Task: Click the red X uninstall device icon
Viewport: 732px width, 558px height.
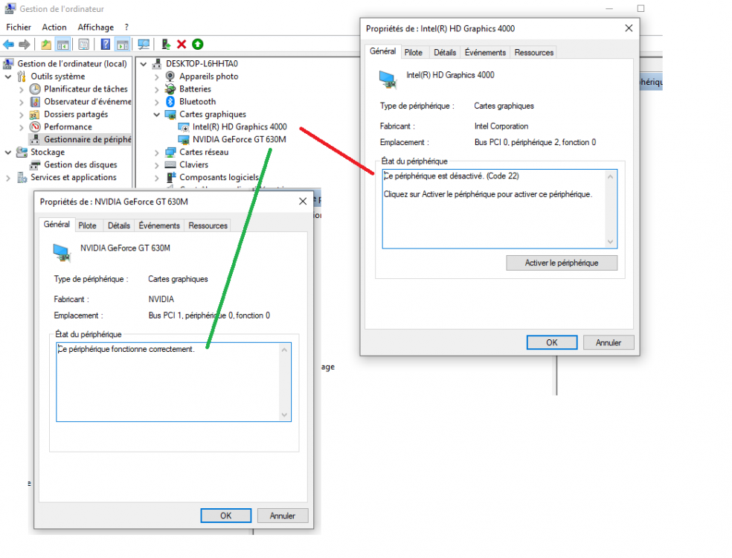Action: coord(182,45)
